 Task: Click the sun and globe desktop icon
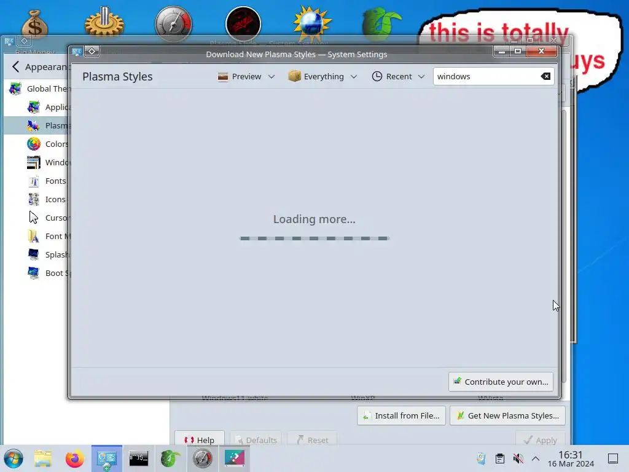313,23
